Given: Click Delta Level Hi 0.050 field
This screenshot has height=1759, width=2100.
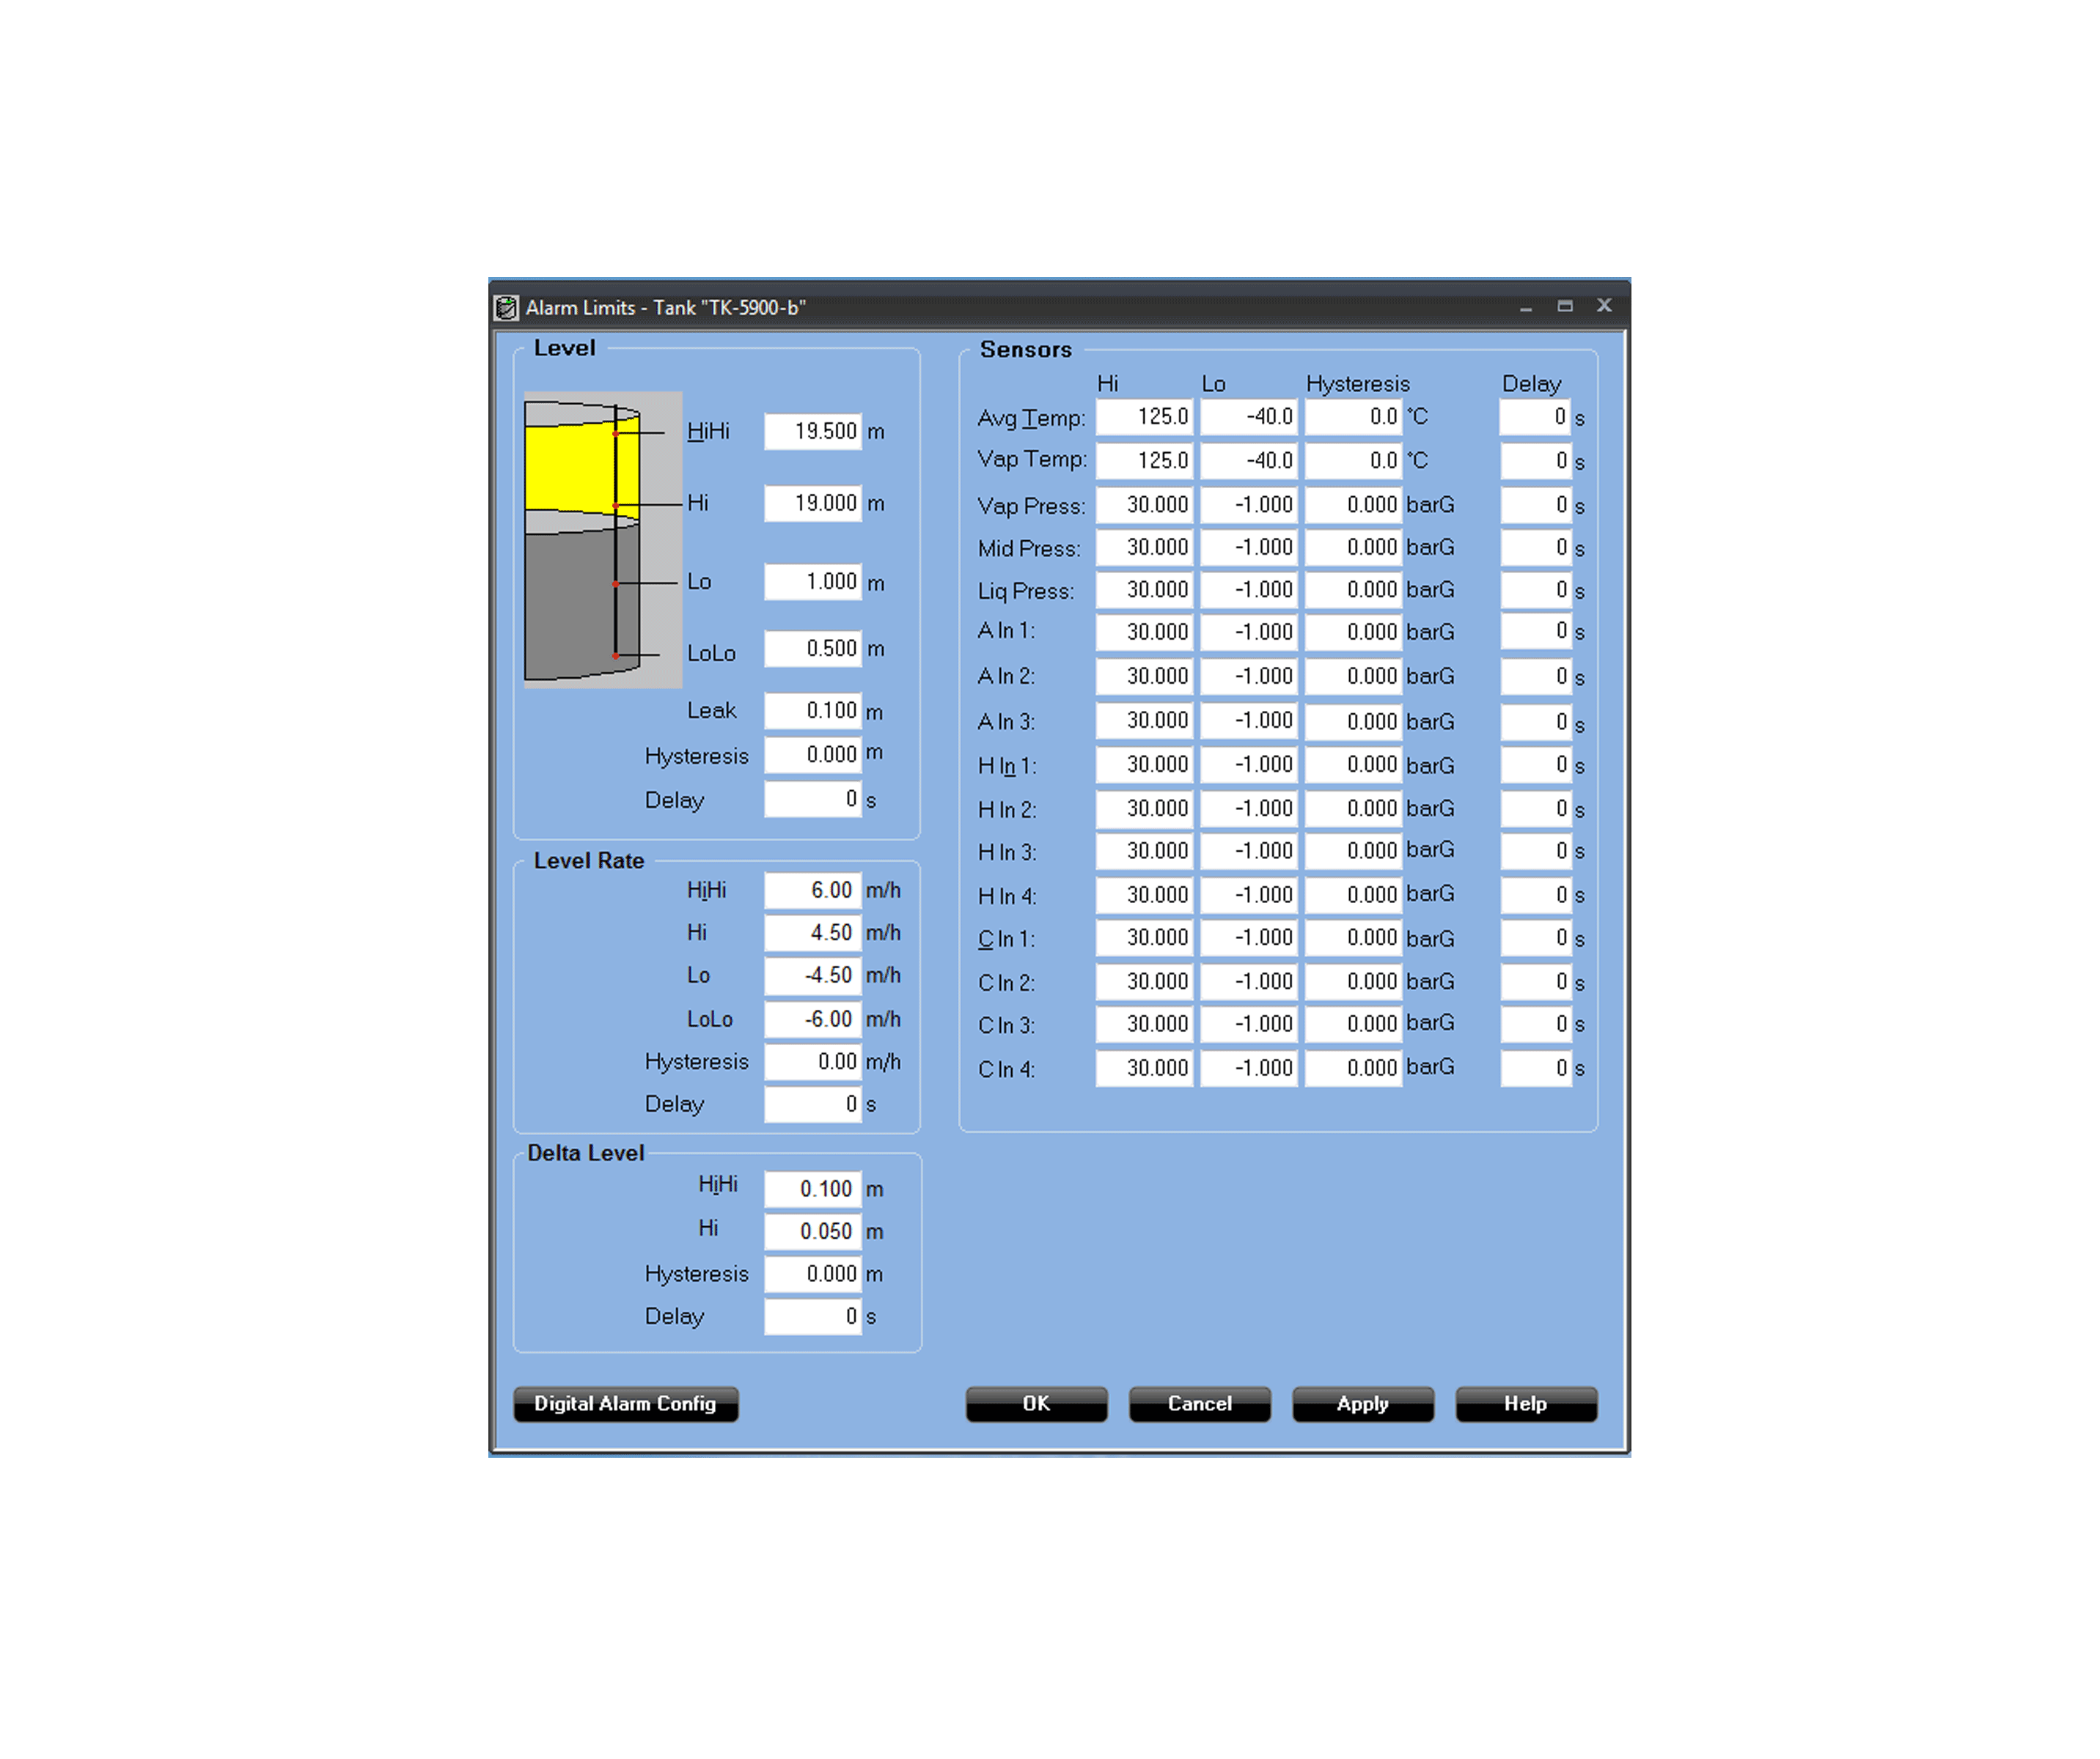Looking at the screenshot, I should click(x=812, y=1231).
